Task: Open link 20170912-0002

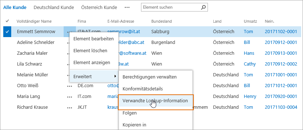Action: pyautogui.click(x=281, y=64)
